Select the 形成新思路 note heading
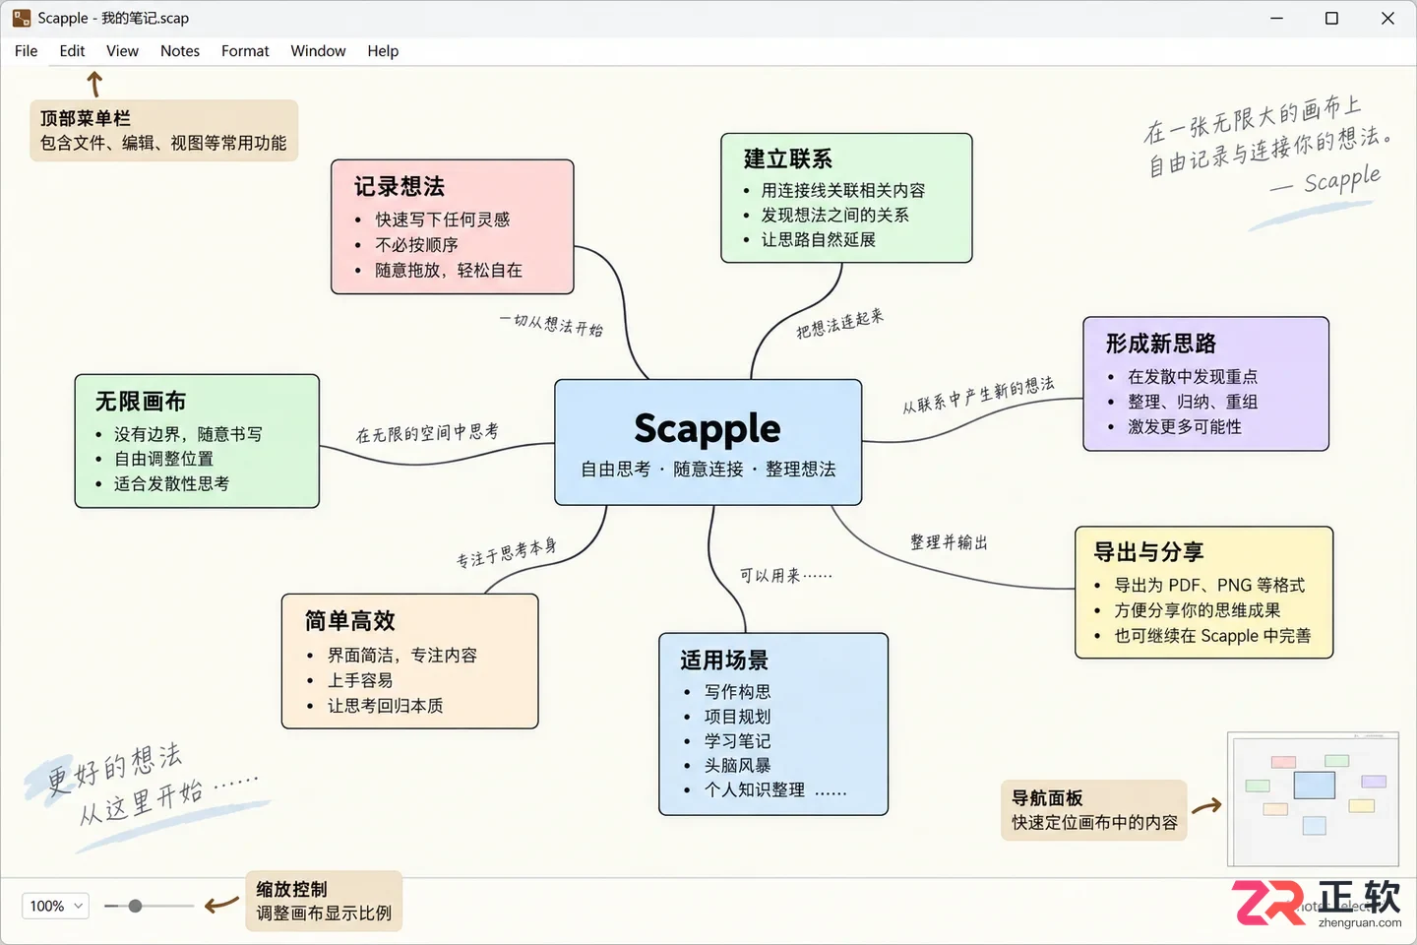Screen dimensions: 1417x945 1161,344
